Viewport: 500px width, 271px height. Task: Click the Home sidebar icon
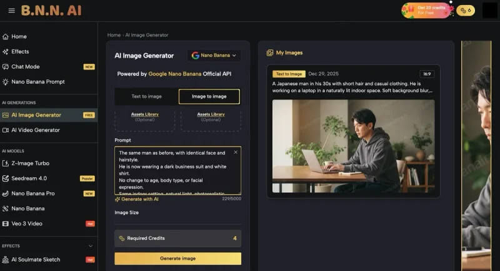(x=6, y=37)
